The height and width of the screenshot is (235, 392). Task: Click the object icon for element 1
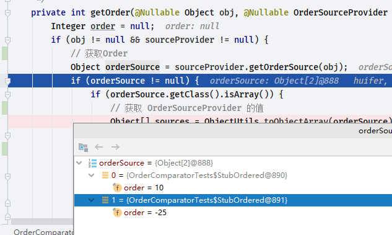[x=105, y=200]
